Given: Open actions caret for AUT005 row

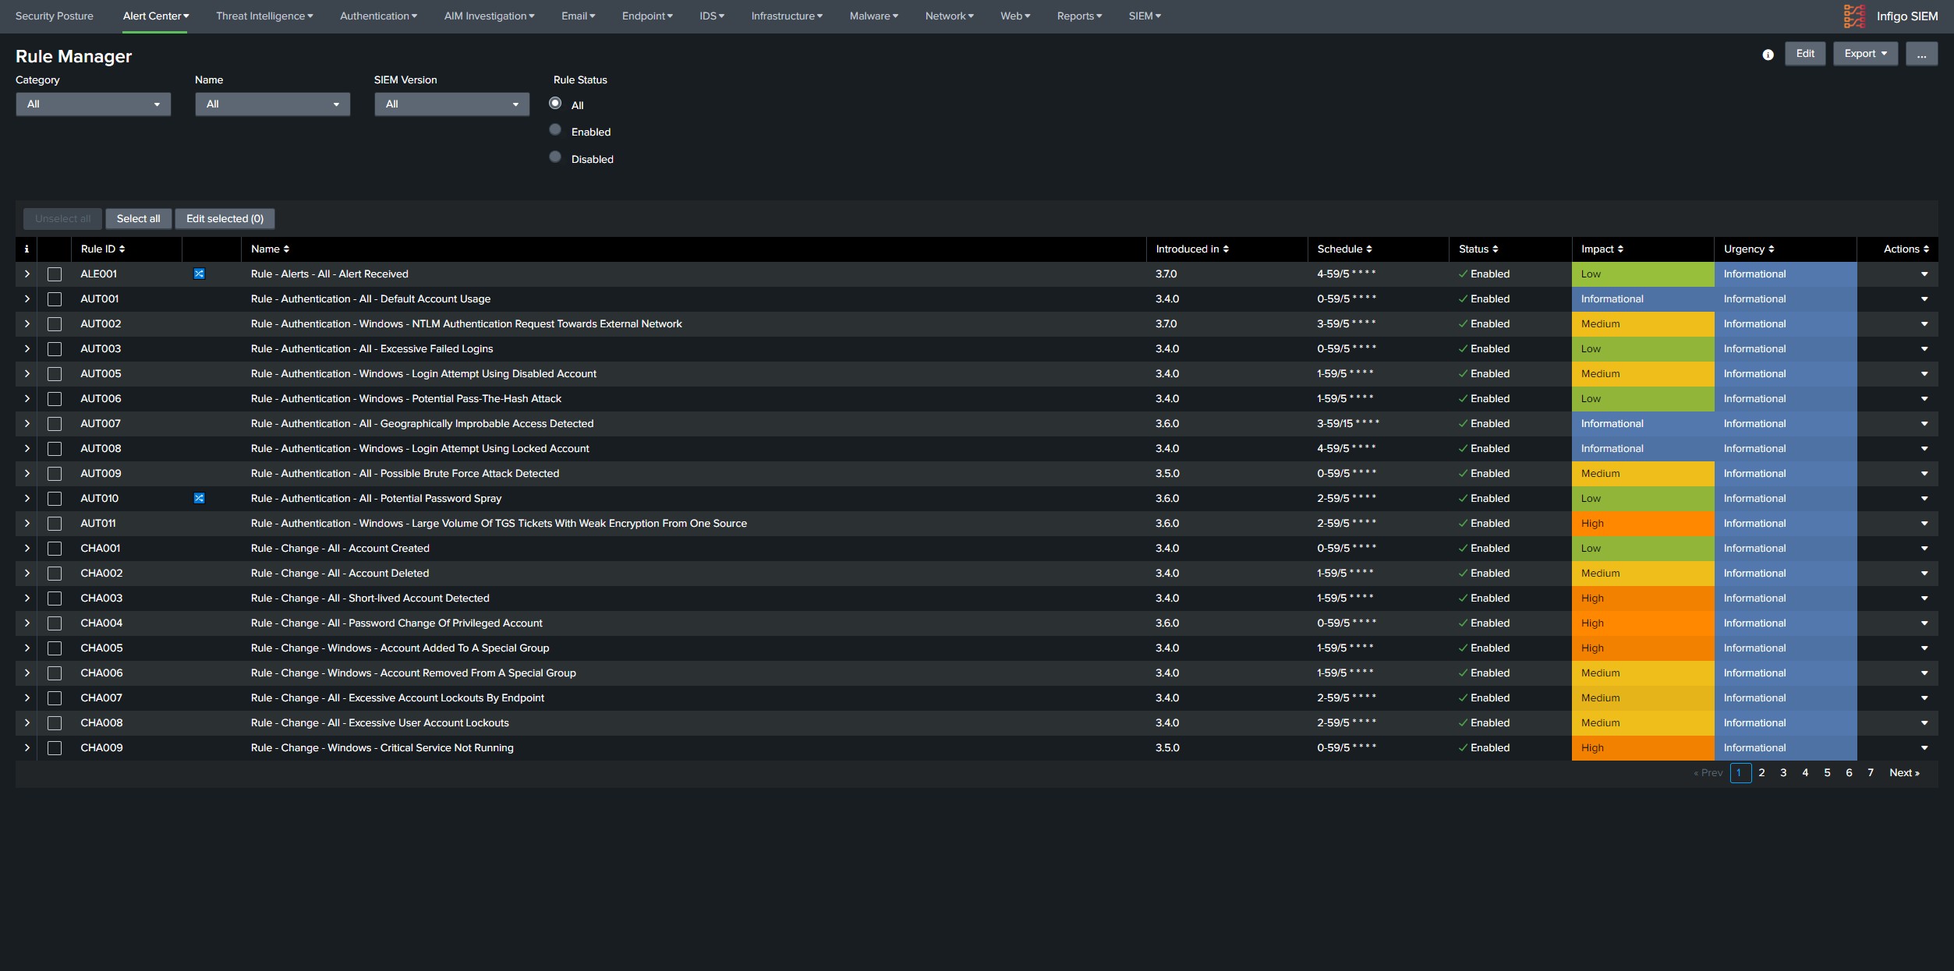Looking at the screenshot, I should [x=1924, y=374].
